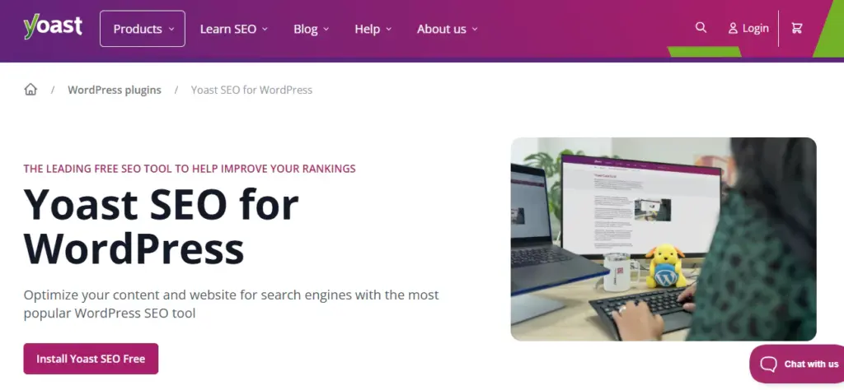Open the Learn SEO menu

point(233,29)
